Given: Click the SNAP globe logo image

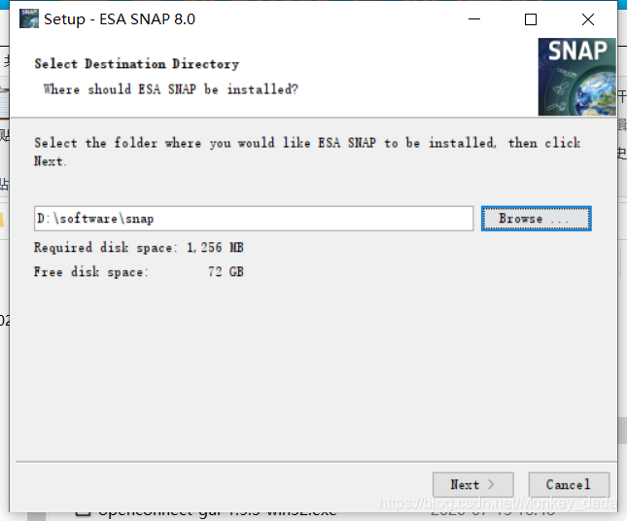Looking at the screenshot, I should tap(577, 77).
